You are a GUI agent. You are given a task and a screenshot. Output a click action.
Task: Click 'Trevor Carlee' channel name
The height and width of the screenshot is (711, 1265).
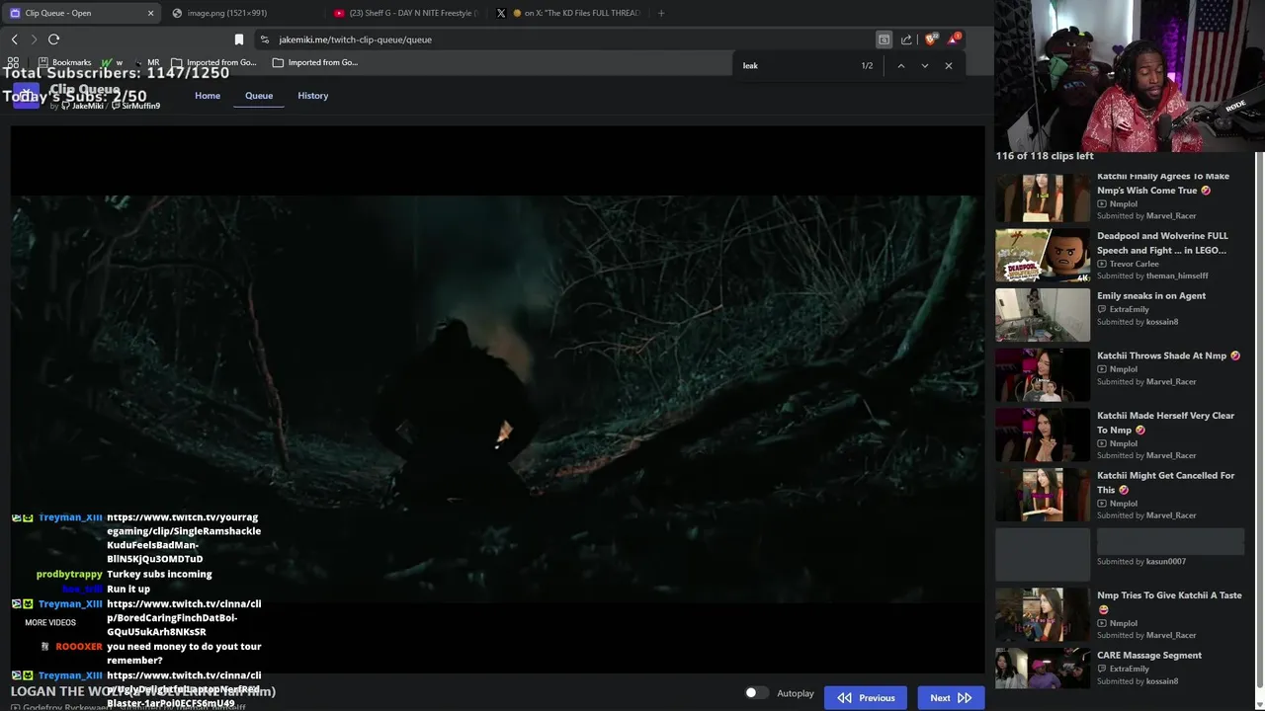pos(1134,264)
